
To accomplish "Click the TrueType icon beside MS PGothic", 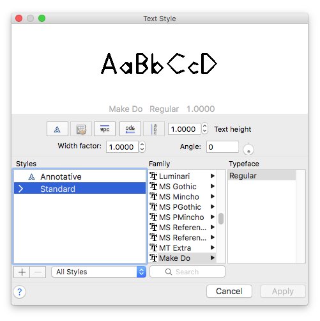I will 153,207.
